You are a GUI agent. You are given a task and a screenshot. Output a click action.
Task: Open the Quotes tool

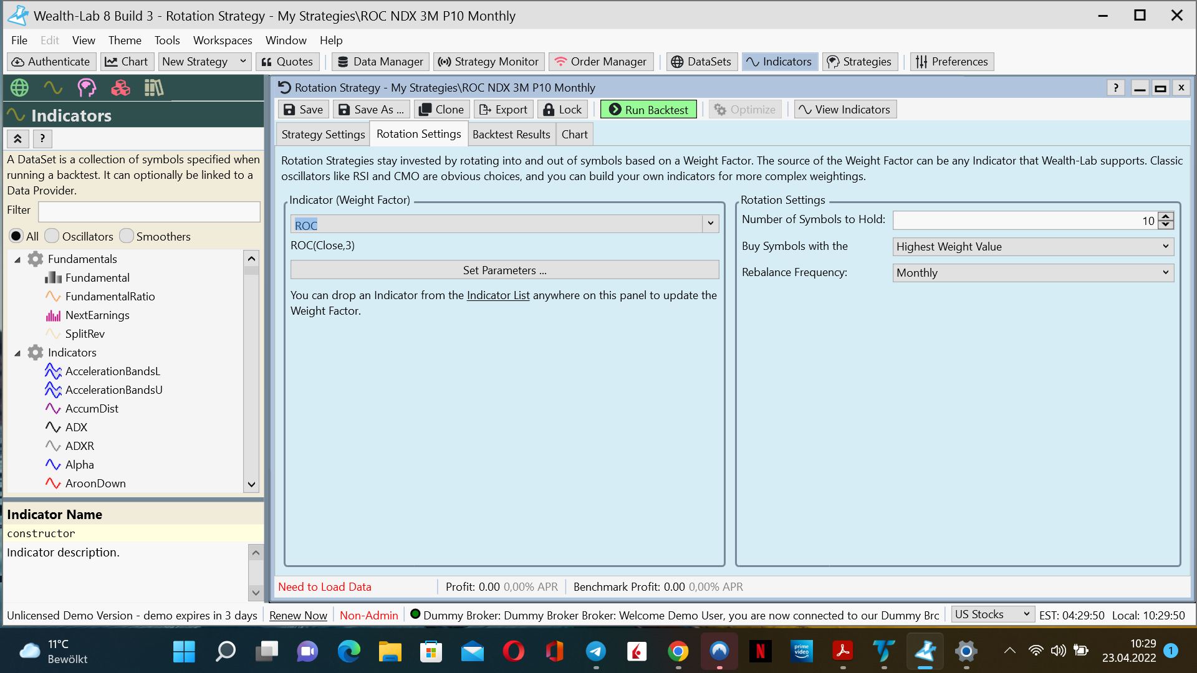(x=287, y=62)
